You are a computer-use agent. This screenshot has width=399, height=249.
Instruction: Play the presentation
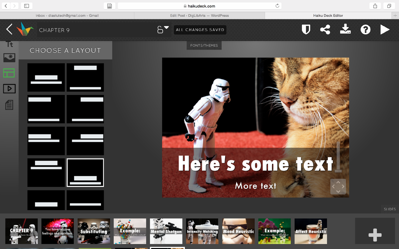pos(385,30)
